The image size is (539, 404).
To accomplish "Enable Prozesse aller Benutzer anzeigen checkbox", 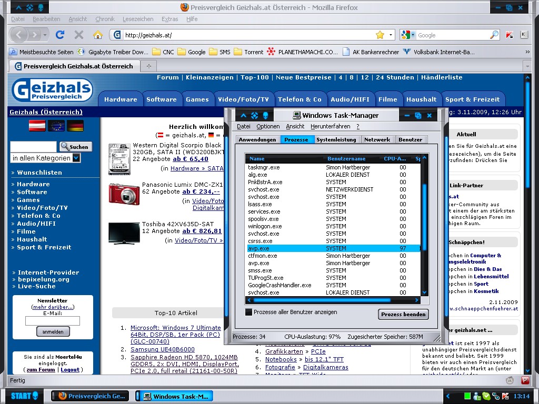I will tap(248, 312).
